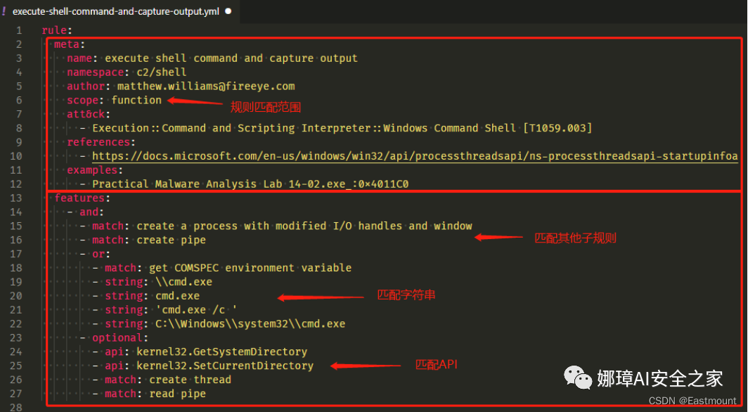The image size is (748, 412).
Task: Click the email matthew.williams@fireeye.com
Action: (206, 86)
